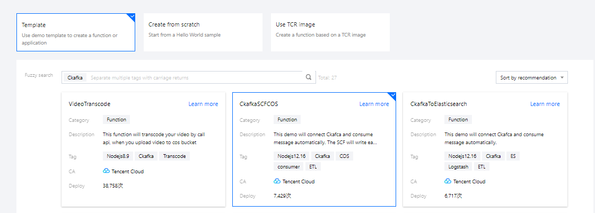The width and height of the screenshot is (595, 213).
Task: Open Learn more for CkafkaToElasticsearch
Action: click(x=545, y=104)
